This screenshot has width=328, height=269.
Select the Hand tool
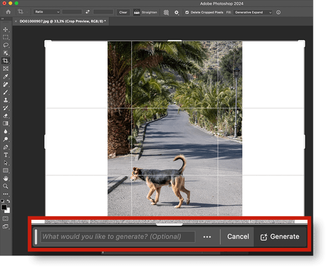coord(6,179)
